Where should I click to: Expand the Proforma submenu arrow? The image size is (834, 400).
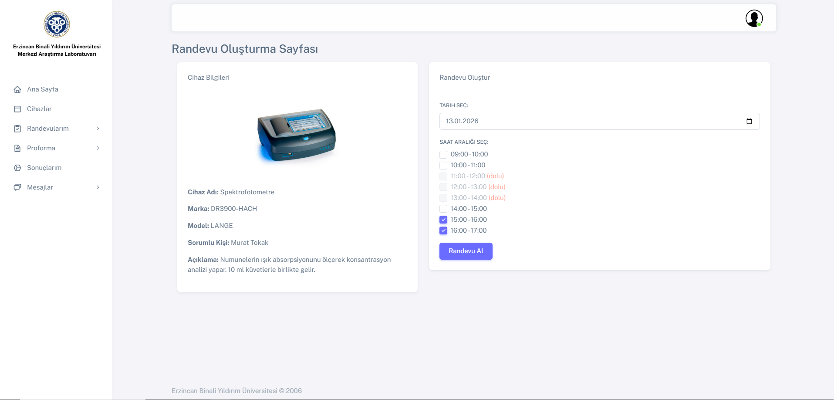pyautogui.click(x=98, y=148)
